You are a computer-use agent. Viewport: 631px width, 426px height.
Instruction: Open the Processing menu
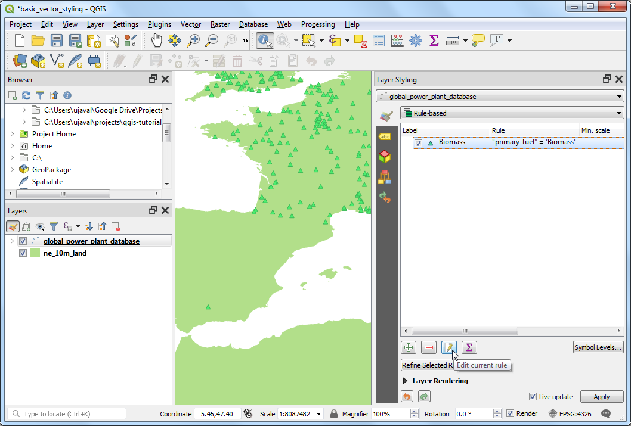[318, 24]
